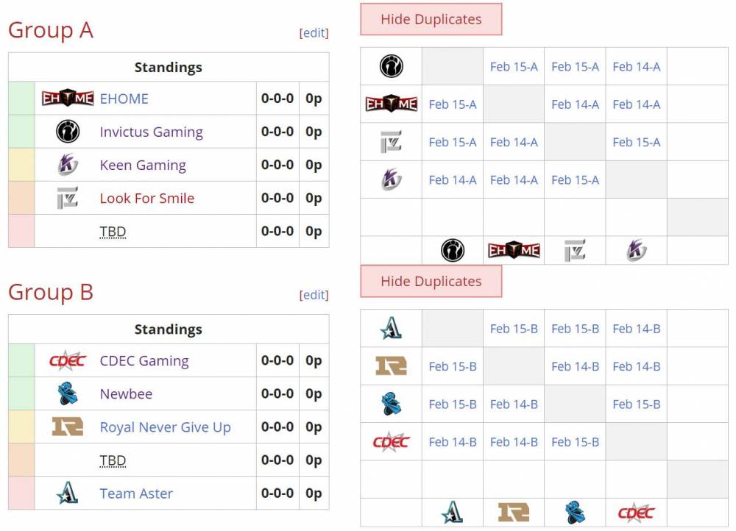This screenshot has width=736, height=531.
Task: Open the Royal Never Give Up team link
Action: (x=165, y=427)
